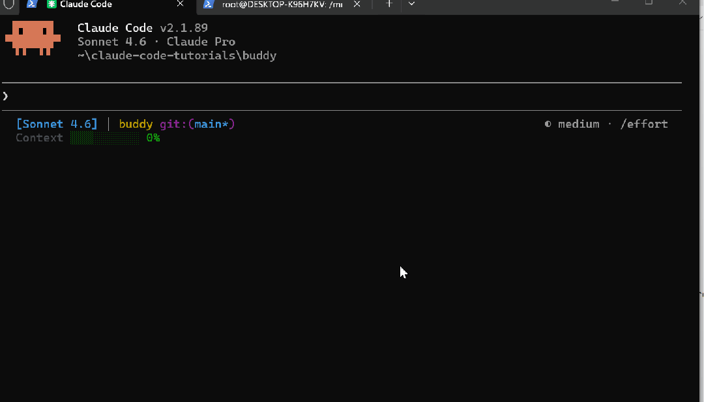Click the 'Context' label
Image resolution: width=704 pixels, height=402 pixels.
[x=40, y=137]
